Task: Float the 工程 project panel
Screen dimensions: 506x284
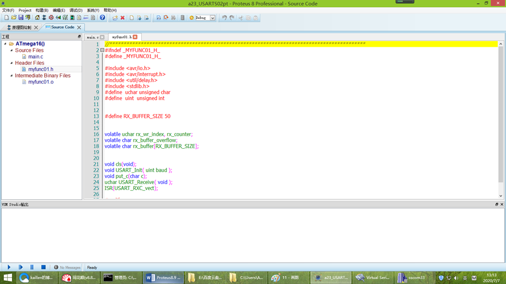Action: (x=79, y=36)
